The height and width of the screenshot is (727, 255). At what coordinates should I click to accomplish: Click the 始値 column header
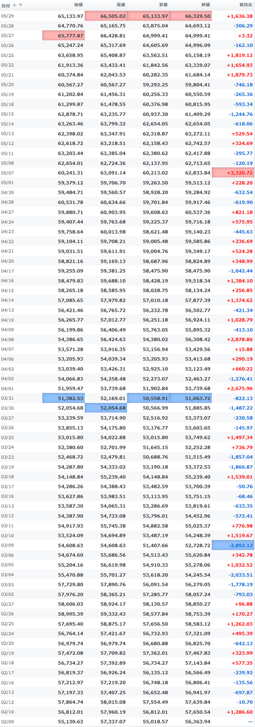coord(78,5)
